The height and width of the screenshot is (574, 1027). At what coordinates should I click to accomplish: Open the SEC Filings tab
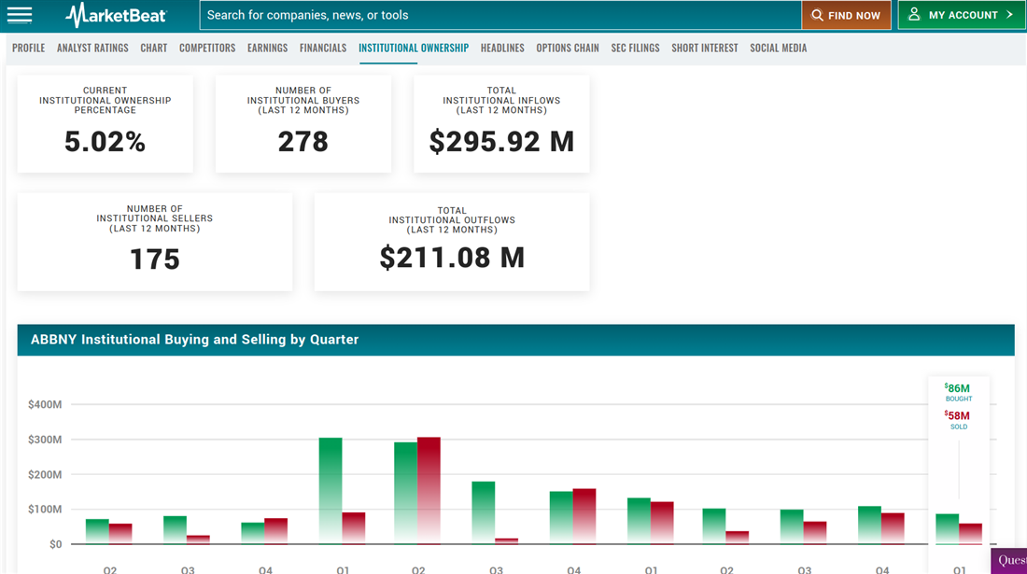coord(635,48)
